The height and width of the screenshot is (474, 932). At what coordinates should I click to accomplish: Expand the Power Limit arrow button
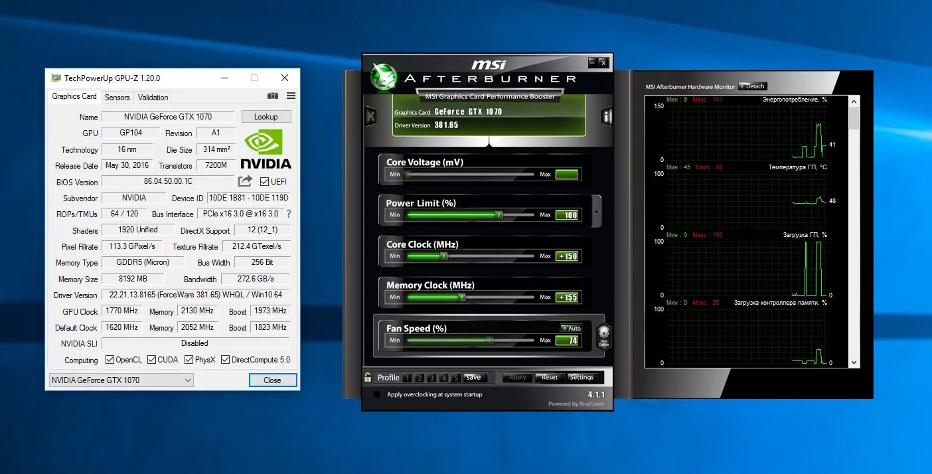click(x=596, y=212)
